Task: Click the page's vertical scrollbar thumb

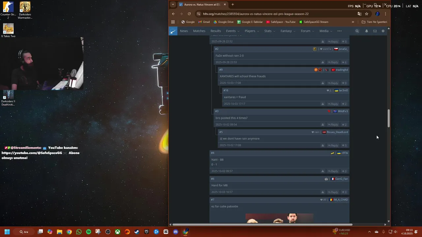Action: click(389, 118)
